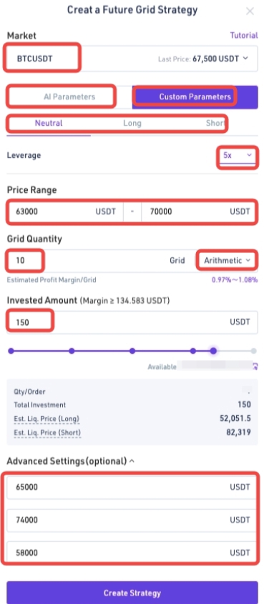Switch to AI Parameters mode
264x604 pixels.
tap(69, 96)
